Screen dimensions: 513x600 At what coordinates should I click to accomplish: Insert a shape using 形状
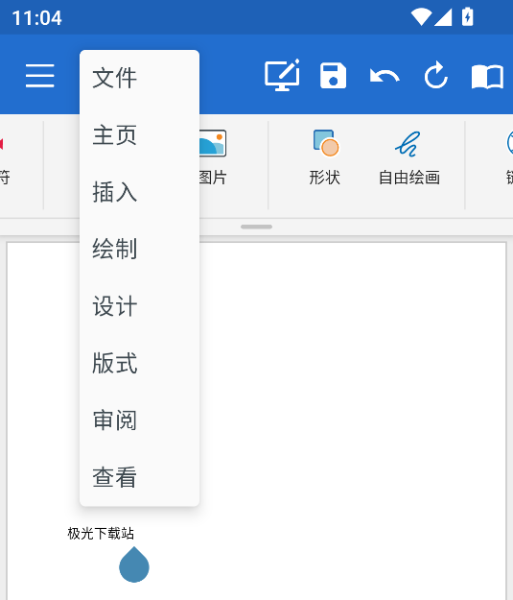click(325, 157)
